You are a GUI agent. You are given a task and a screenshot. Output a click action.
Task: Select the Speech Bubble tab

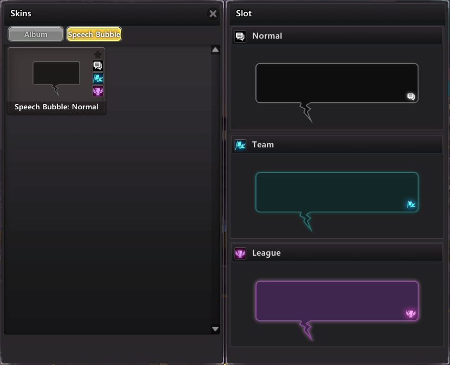pos(94,34)
